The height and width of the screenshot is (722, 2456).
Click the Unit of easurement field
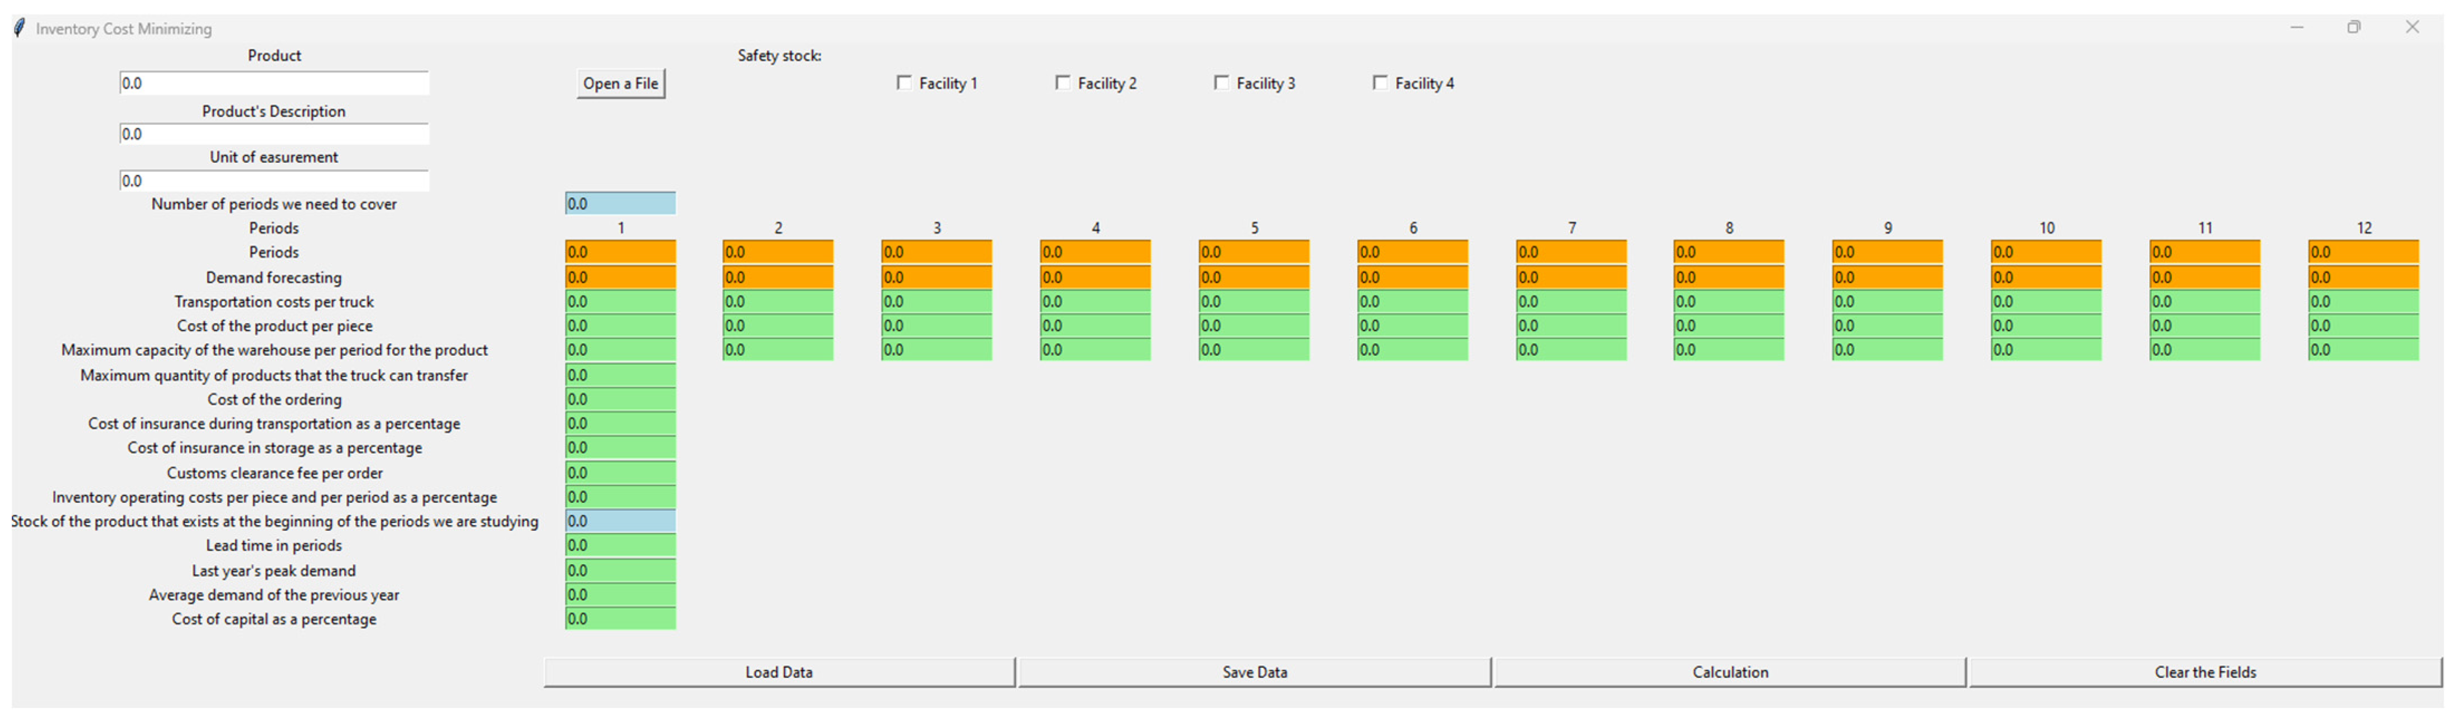[274, 181]
